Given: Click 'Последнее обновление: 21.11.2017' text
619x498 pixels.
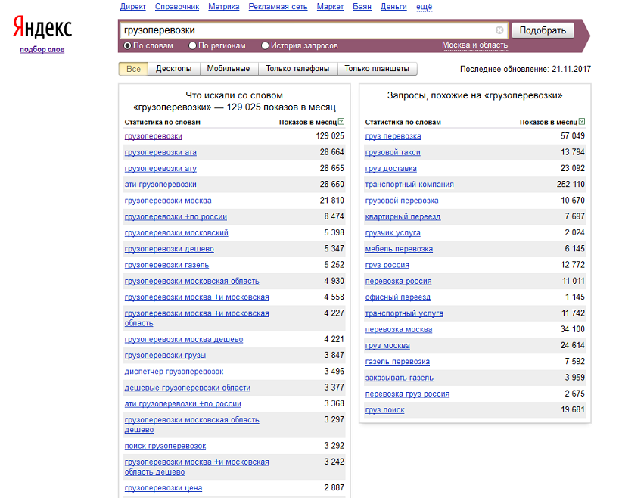Looking at the screenshot, I should (x=525, y=70).
